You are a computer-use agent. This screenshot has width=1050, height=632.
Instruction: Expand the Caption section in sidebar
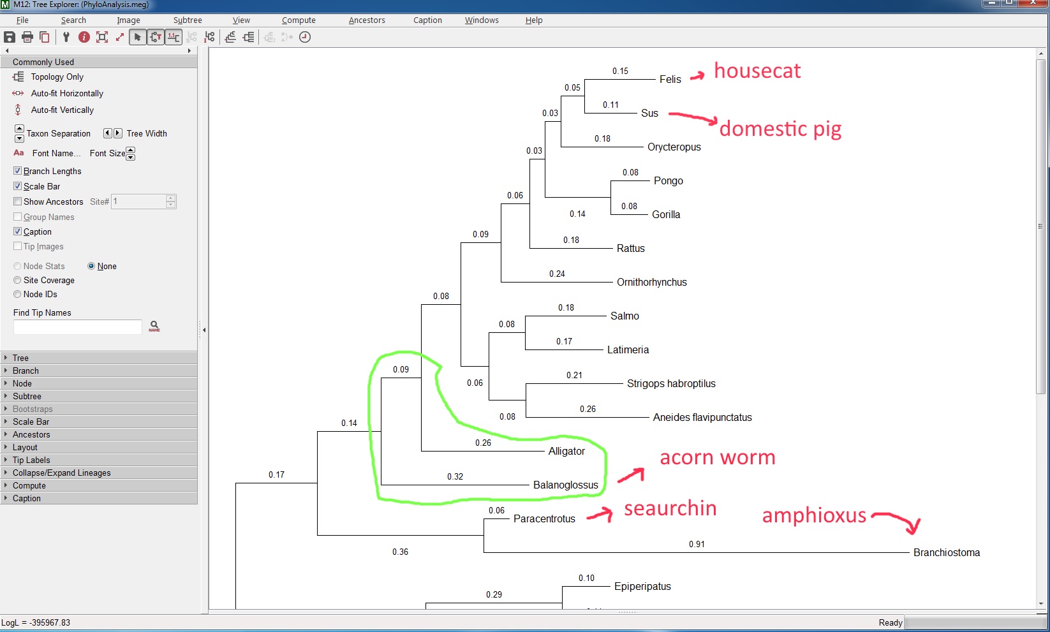(98, 498)
